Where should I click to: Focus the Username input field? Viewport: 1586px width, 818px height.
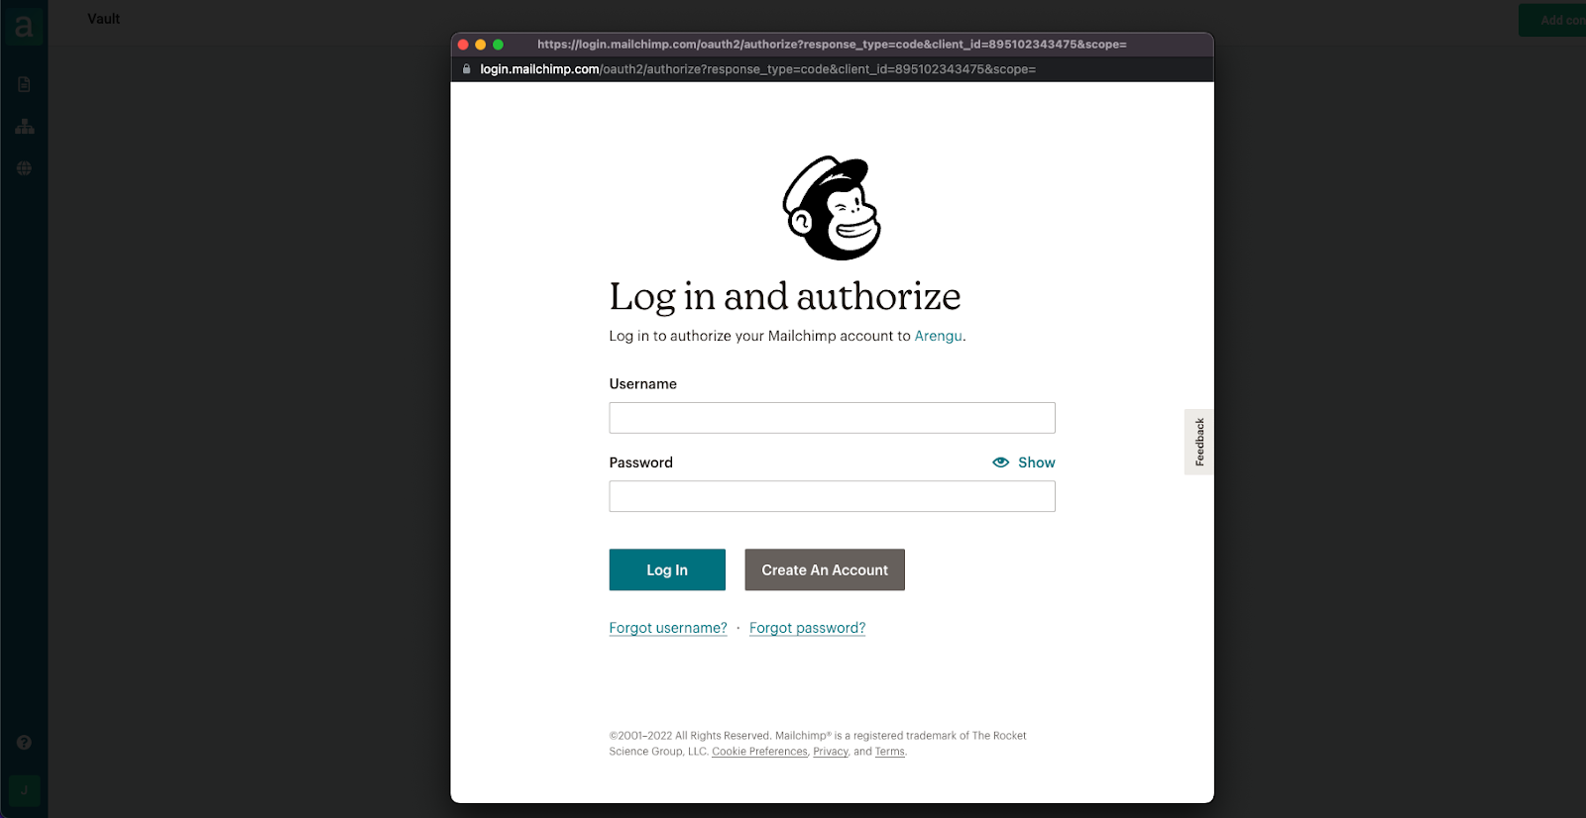point(832,418)
